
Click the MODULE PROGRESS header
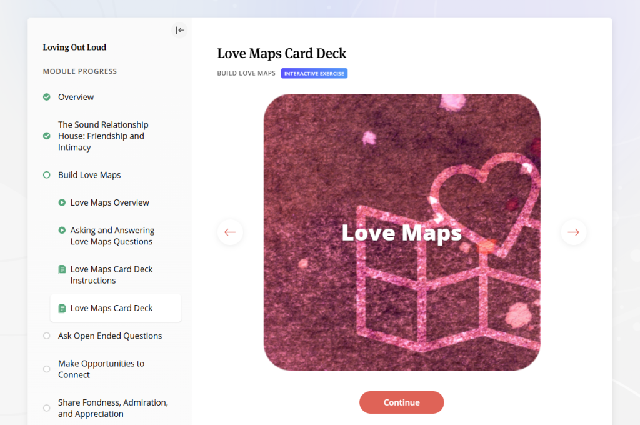click(79, 71)
